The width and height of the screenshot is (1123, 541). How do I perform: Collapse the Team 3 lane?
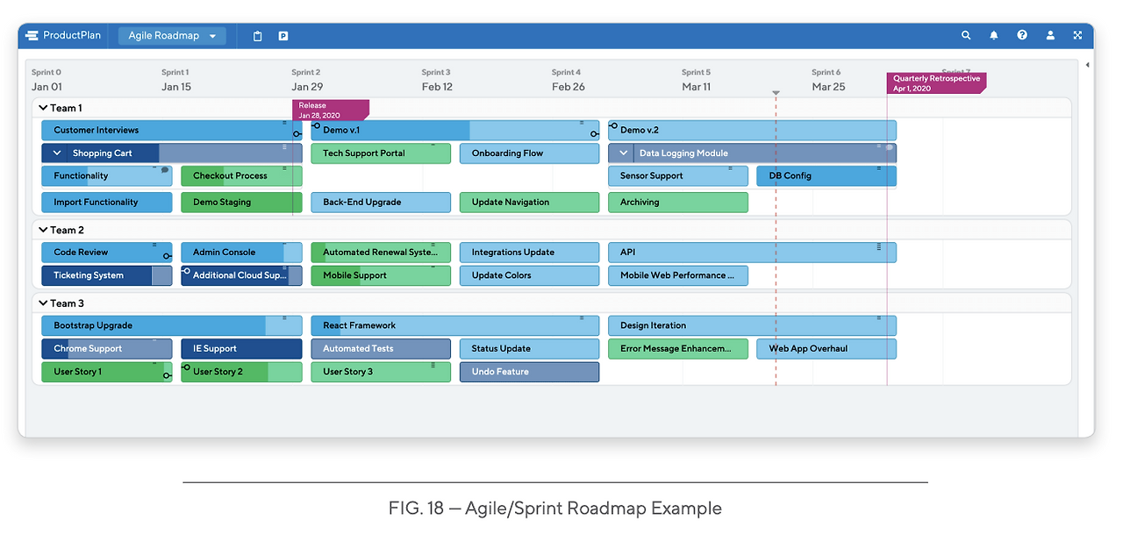point(43,303)
